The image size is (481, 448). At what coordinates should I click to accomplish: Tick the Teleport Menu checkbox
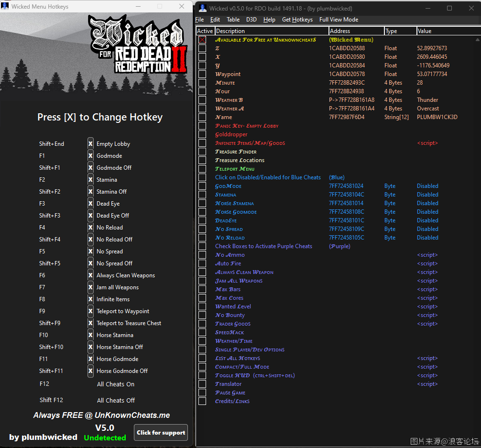[202, 169]
